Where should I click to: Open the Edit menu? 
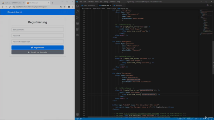tap(85, 2)
